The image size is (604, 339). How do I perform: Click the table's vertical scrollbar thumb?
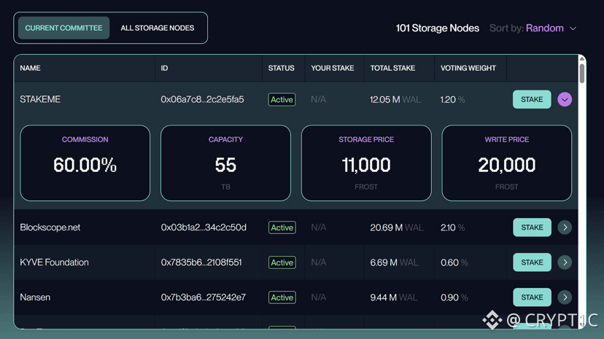click(581, 73)
